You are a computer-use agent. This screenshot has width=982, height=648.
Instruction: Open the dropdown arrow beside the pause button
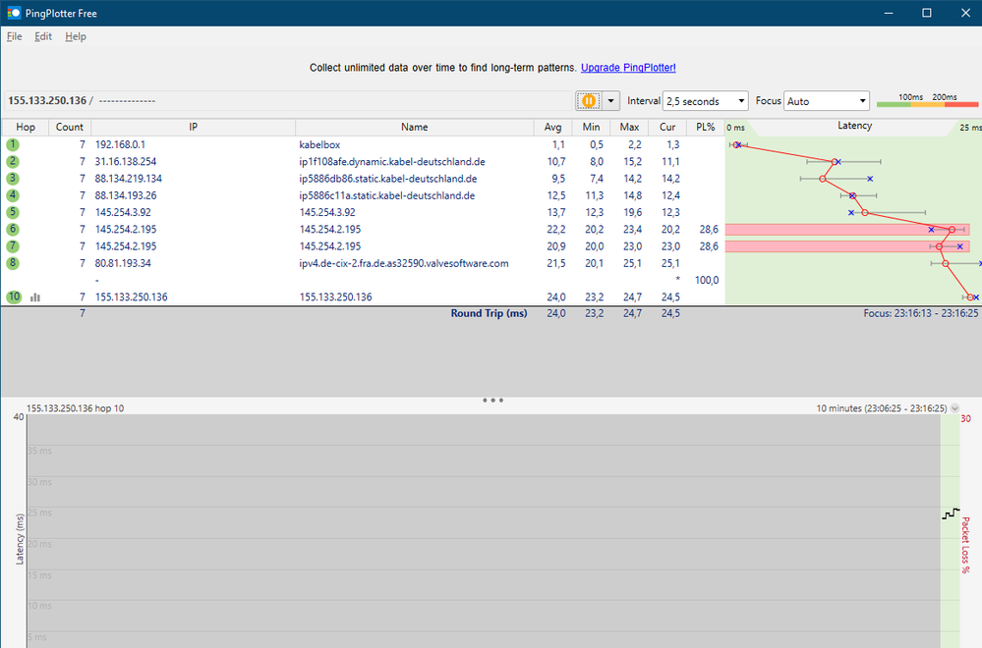pos(610,100)
